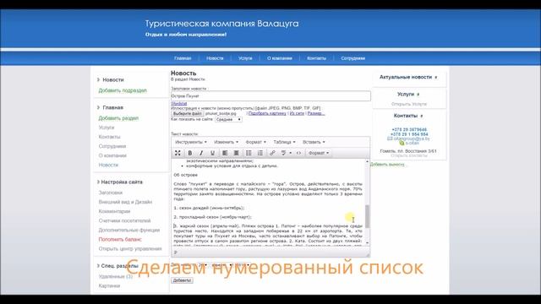Open Счетчики посетителей settings

[124, 220]
